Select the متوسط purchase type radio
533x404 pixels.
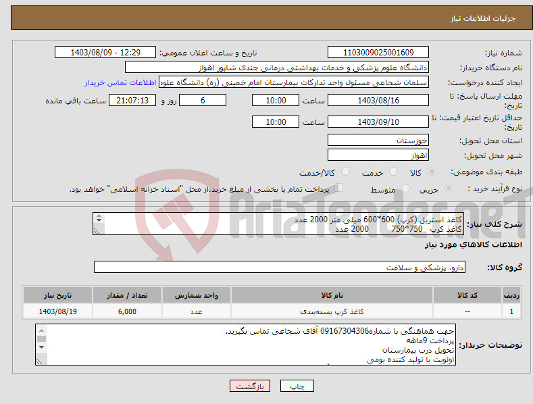tap(405, 188)
